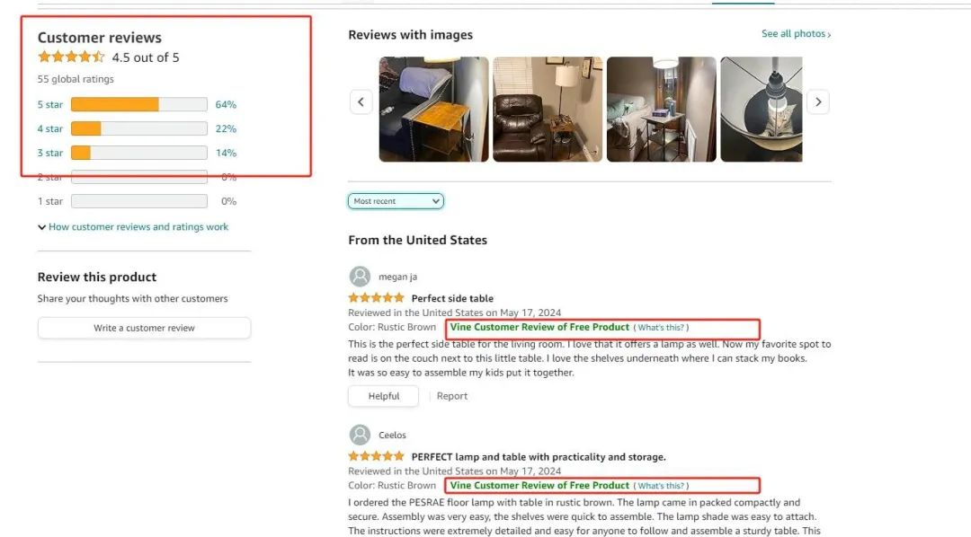This screenshot has width=971, height=537.
Task: Report megan ja's review
Action: [452, 396]
